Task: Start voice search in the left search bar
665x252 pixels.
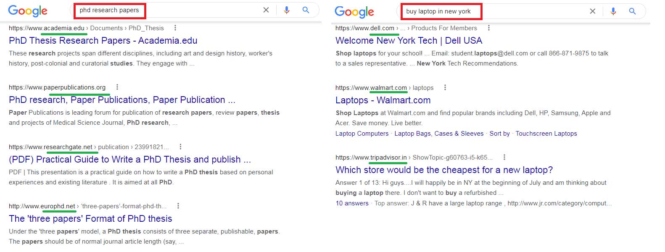Action: (x=287, y=10)
